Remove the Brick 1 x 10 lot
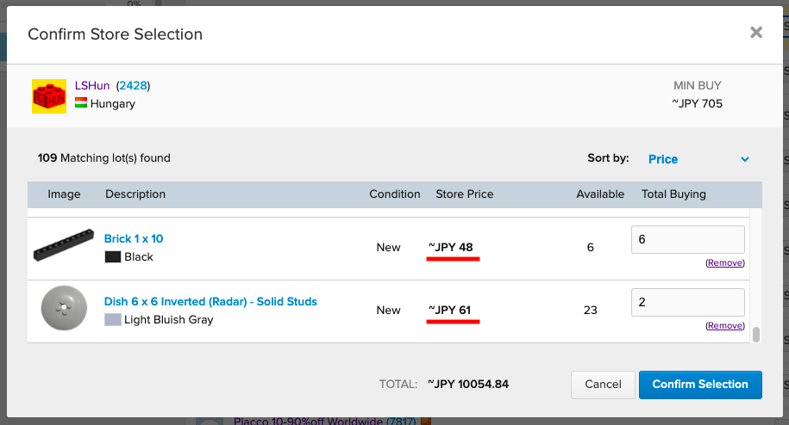The height and width of the screenshot is (425, 789). 724,263
